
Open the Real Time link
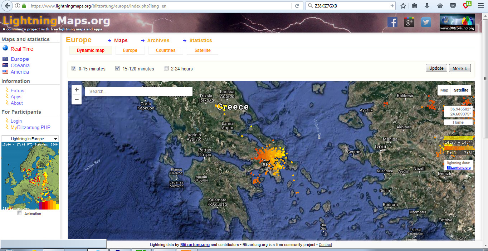22,49
